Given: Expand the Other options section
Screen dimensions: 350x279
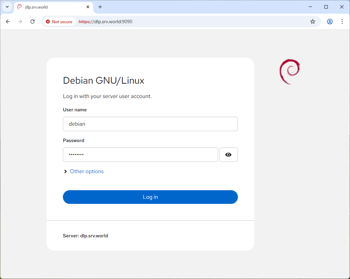Looking at the screenshot, I should [86, 171].
